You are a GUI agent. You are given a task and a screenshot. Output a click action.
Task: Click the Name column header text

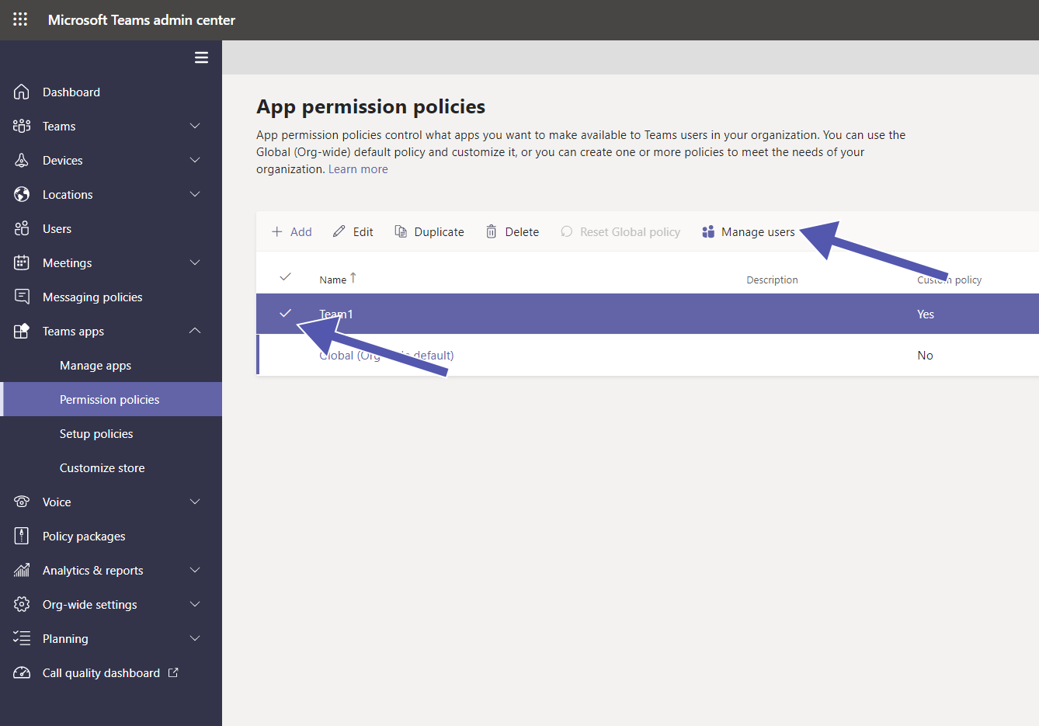tap(332, 280)
